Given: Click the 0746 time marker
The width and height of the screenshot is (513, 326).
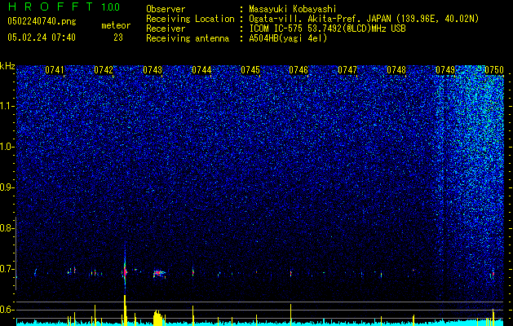Looking at the screenshot, I should point(299,70).
